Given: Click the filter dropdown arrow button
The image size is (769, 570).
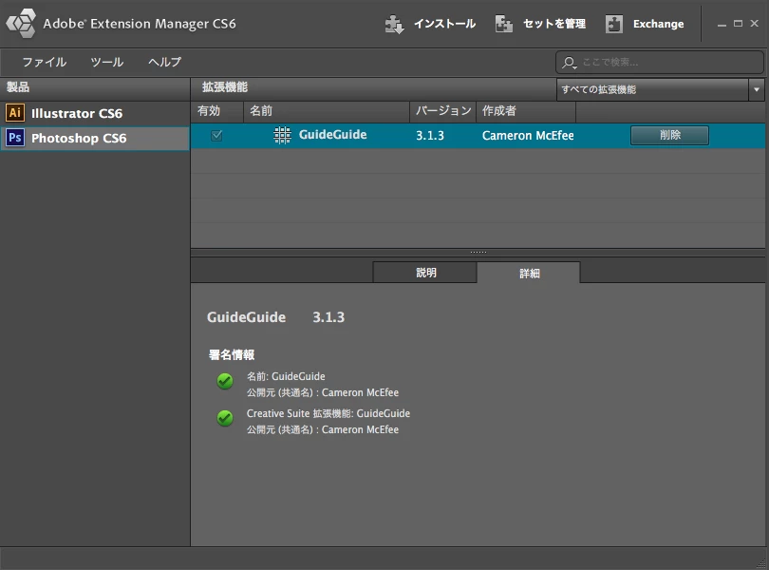Looking at the screenshot, I should coord(757,89).
